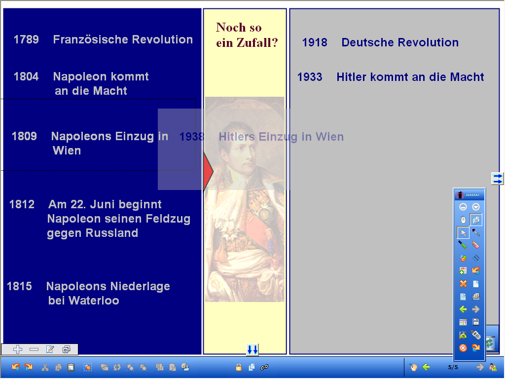The height and width of the screenshot is (379, 505).
Task: Copy selection with bottom bar copy icon
Action: click(x=58, y=367)
